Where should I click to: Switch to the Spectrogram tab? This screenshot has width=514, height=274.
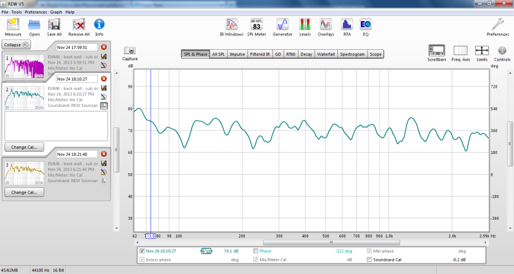click(352, 54)
